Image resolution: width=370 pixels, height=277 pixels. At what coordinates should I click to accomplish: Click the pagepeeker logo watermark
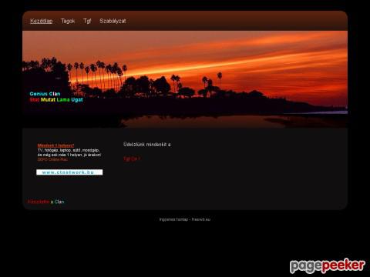pos(328,265)
